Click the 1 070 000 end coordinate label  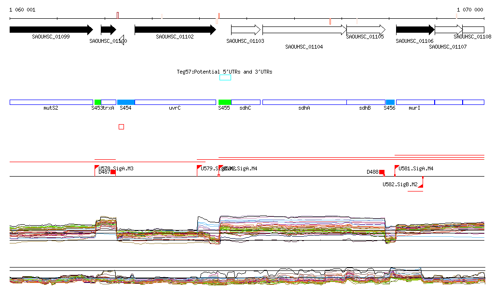click(x=470, y=10)
